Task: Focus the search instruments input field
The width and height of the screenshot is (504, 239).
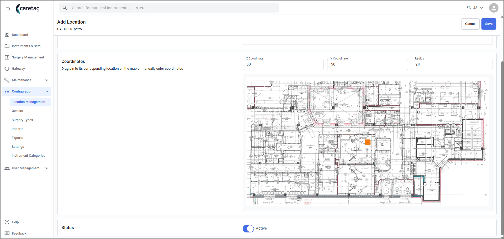Action: coord(169,8)
